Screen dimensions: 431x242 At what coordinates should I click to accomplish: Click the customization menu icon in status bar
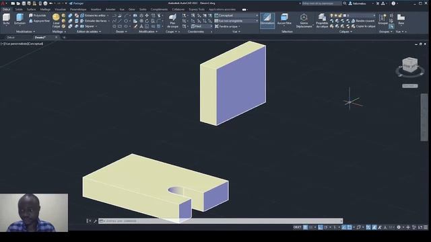(426, 227)
